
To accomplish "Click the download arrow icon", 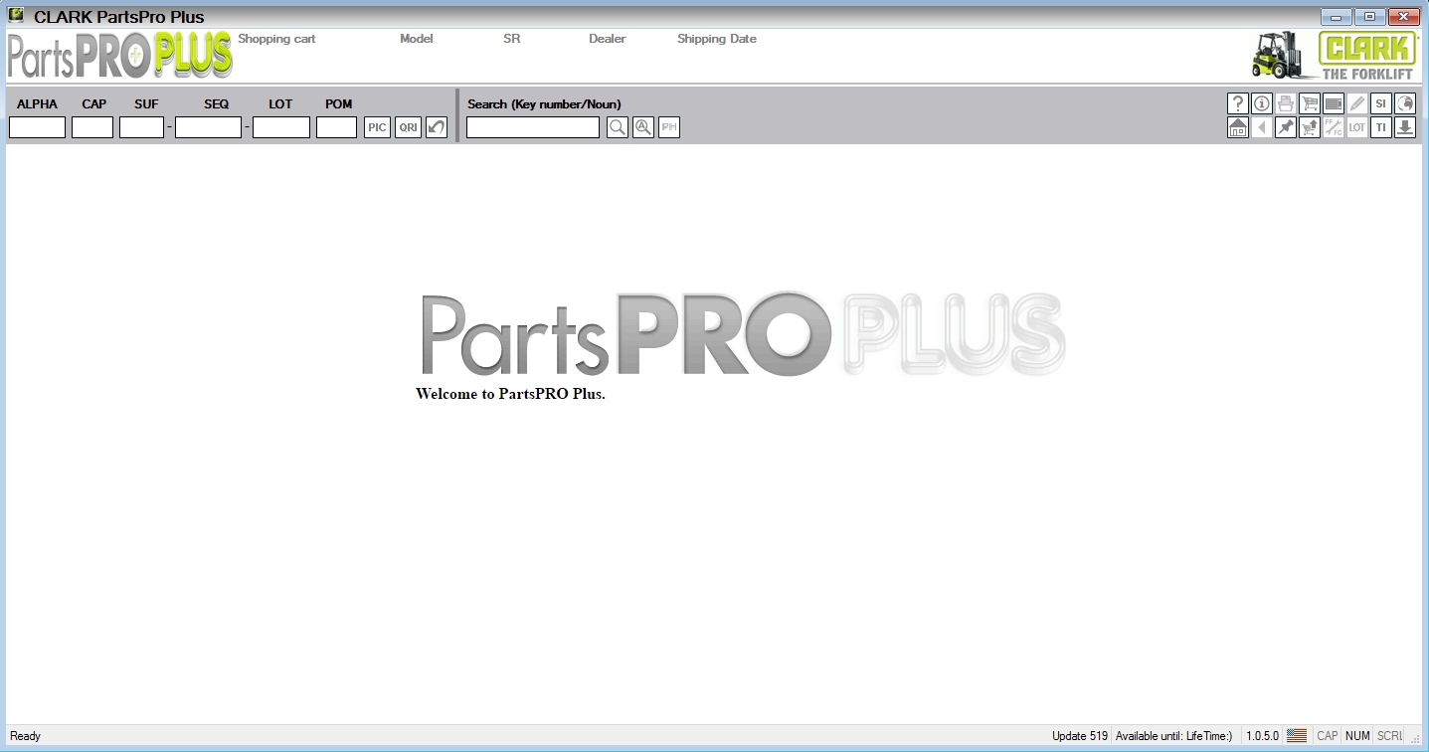I will [x=1405, y=127].
